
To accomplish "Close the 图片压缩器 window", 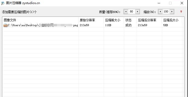I will point(182,3).
